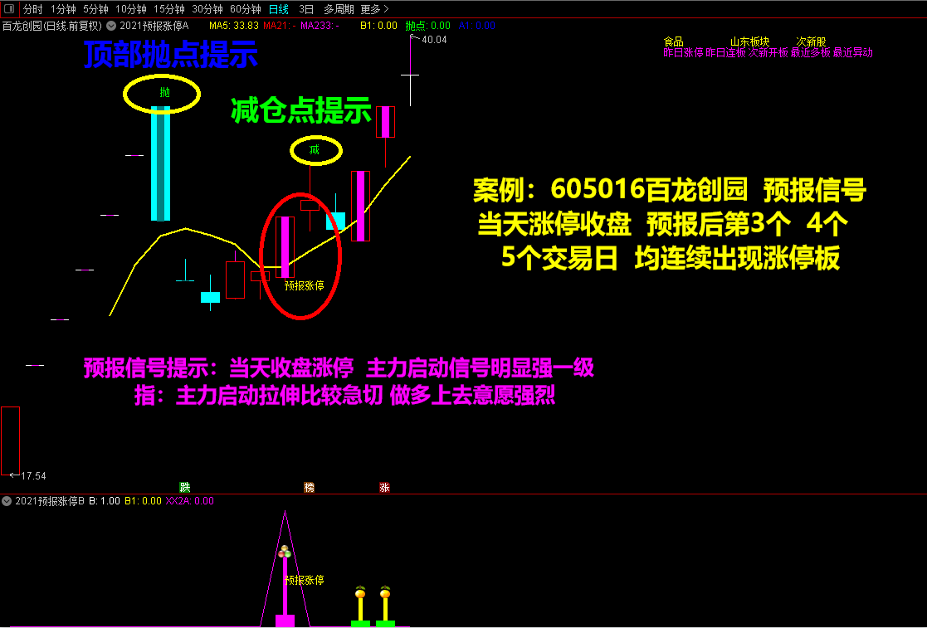Click the three-ball 预报涨停 indicator icon
The height and width of the screenshot is (628, 927).
pos(285,552)
